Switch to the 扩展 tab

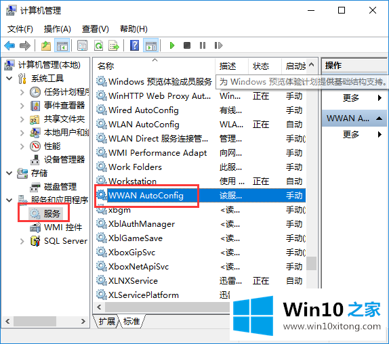click(x=106, y=322)
